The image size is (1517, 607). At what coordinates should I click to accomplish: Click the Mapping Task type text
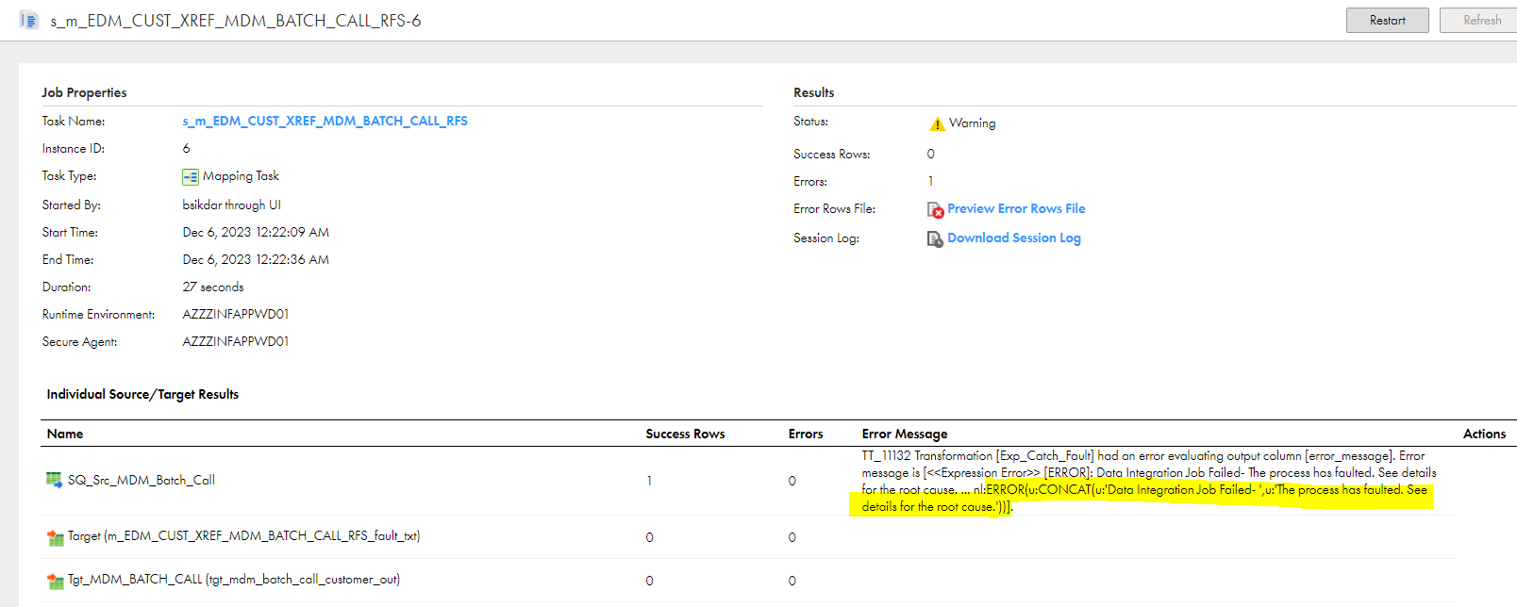coord(241,175)
